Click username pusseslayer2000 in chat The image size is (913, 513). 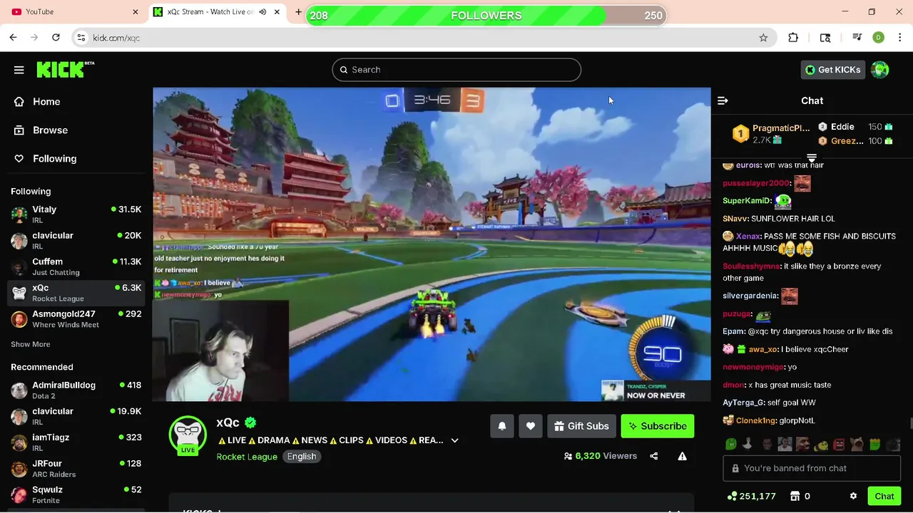pyautogui.click(x=756, y=183)
